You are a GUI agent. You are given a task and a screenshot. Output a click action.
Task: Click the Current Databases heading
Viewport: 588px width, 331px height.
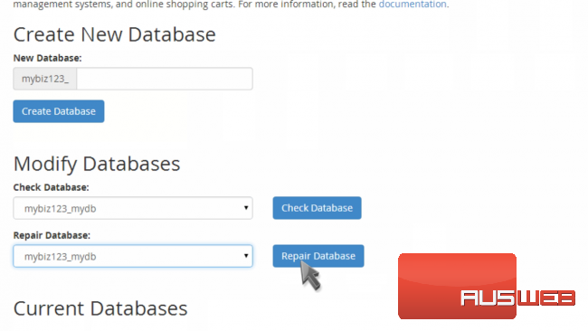100,308
